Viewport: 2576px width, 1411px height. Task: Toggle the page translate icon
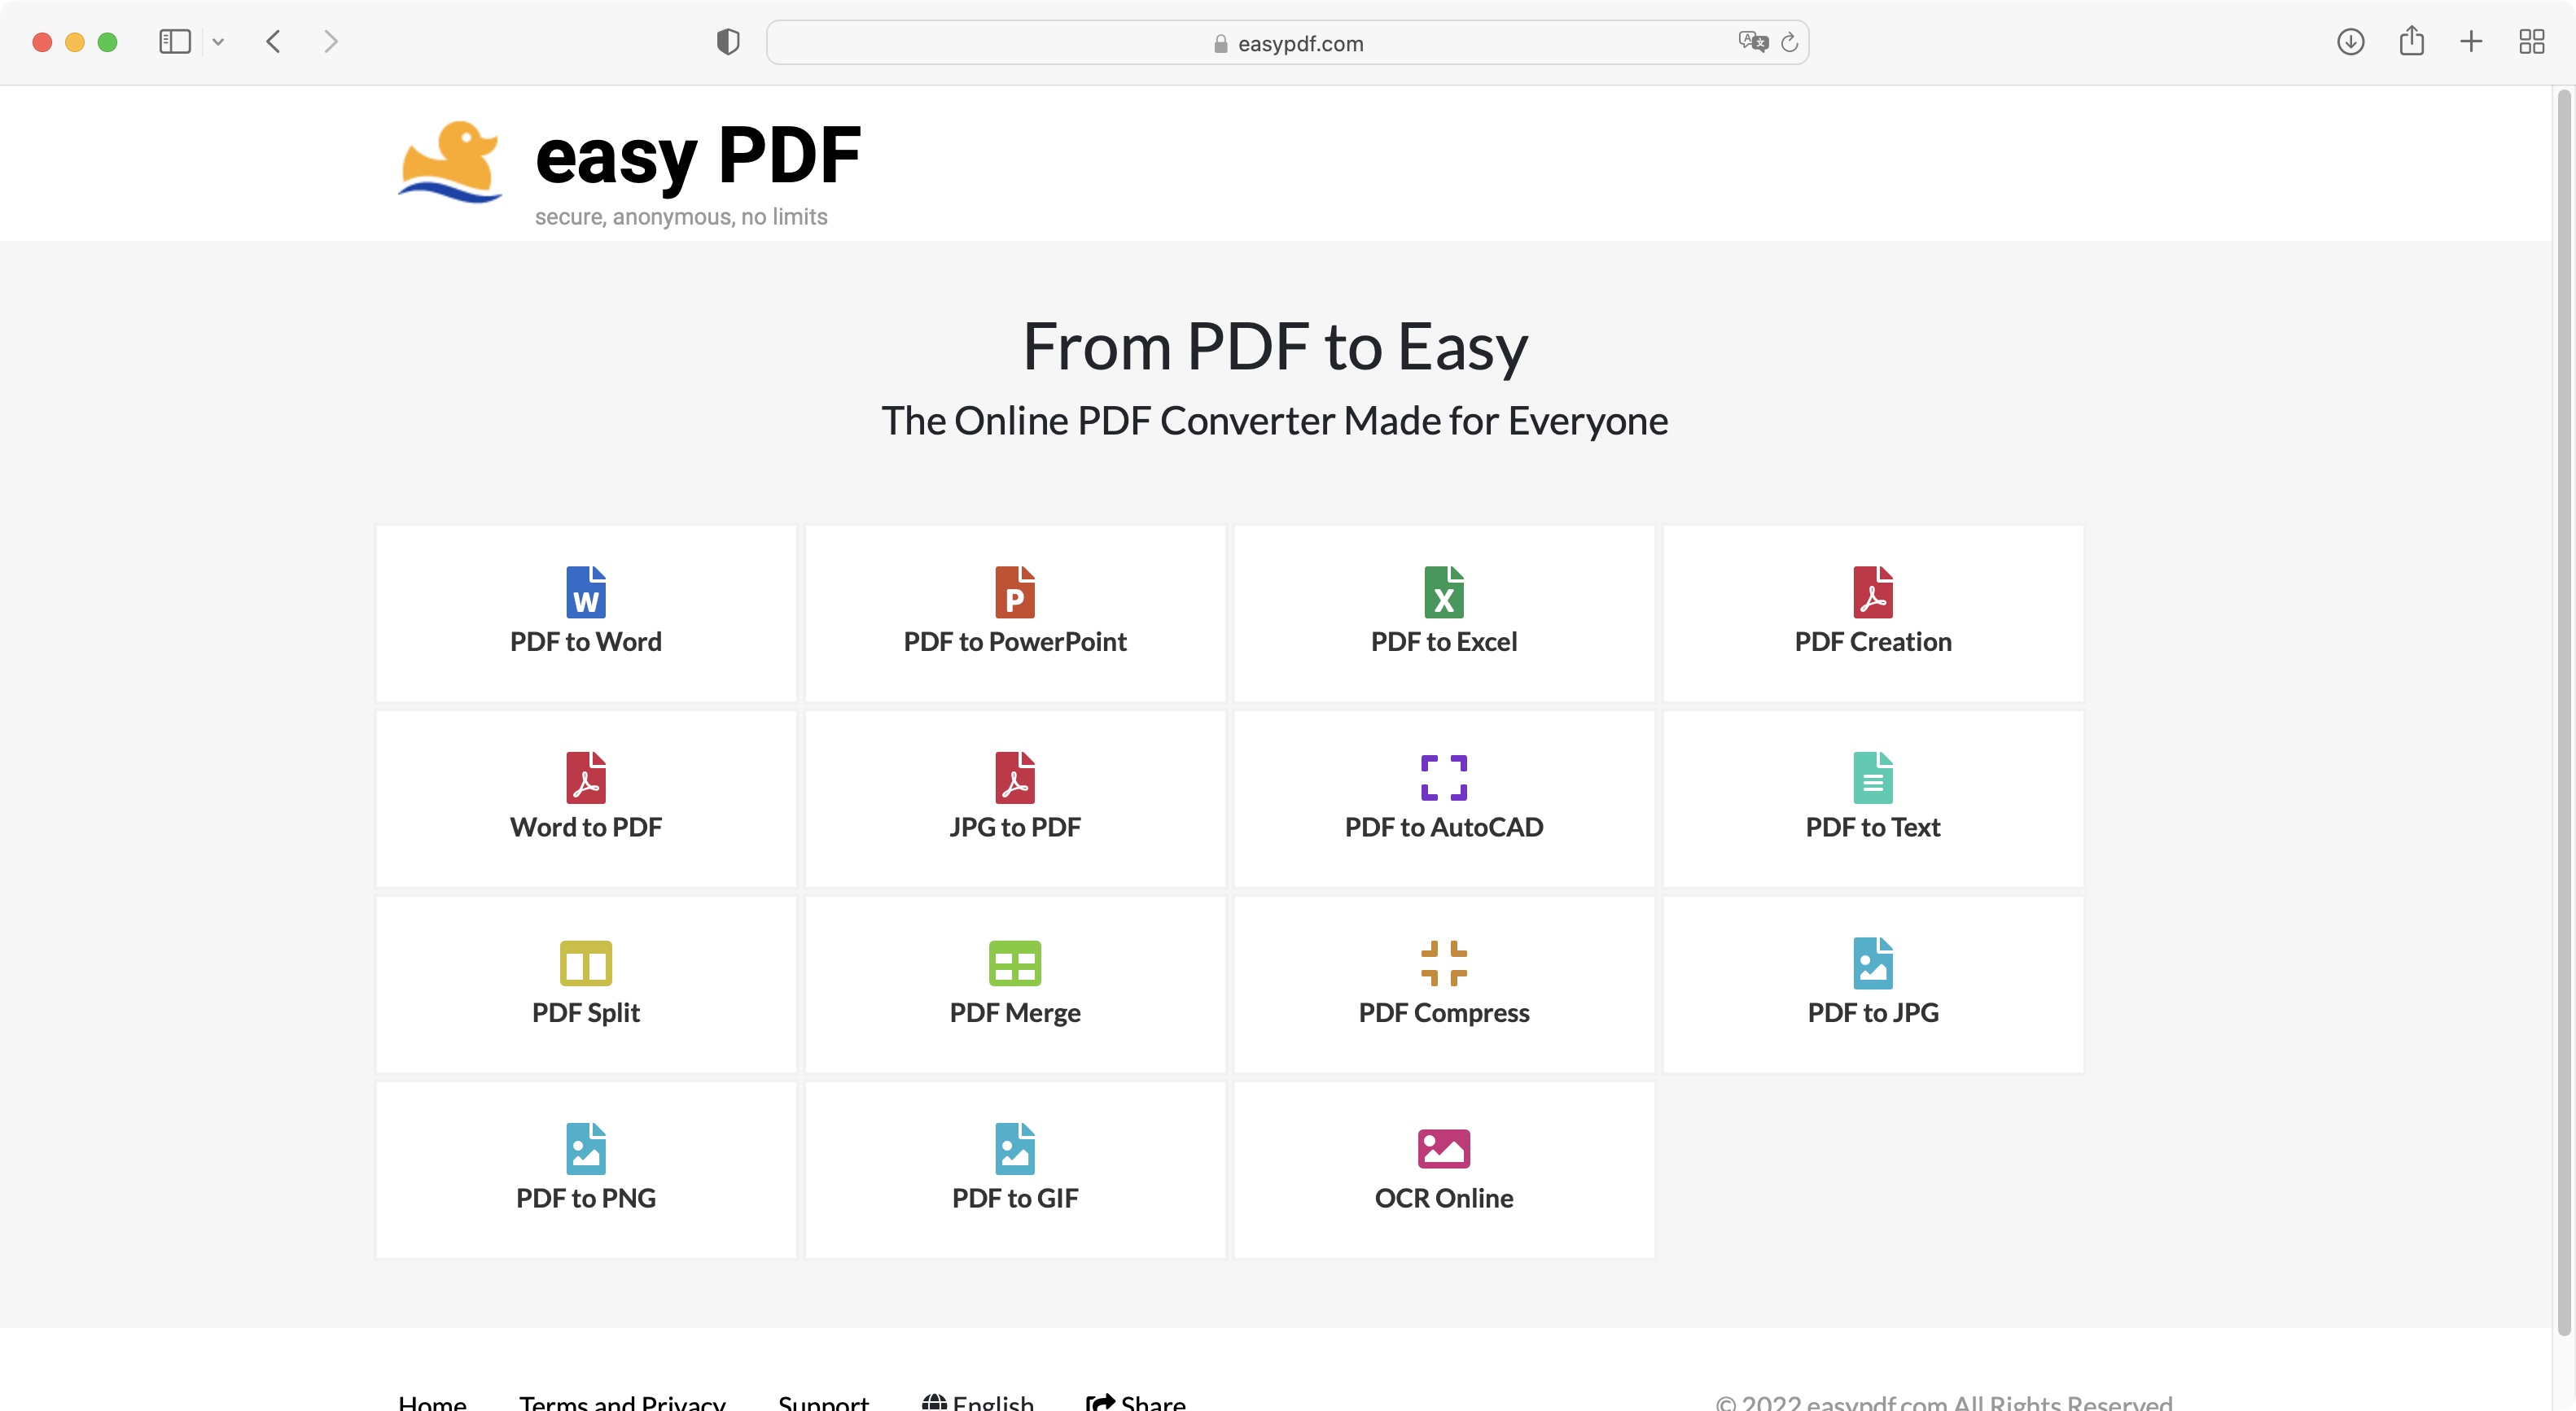pyautogui.click(x=1752, y=42)
